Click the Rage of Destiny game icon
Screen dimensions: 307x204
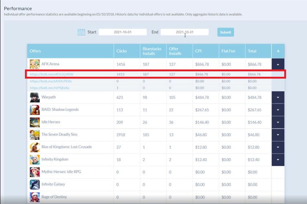34,197
